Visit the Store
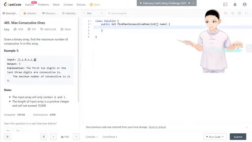Screen dimensions: 252x142 [x=95, y=5]
